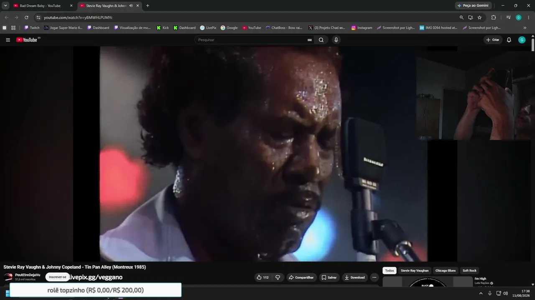
Task: Close the Bad Dream Baby tab
Action: (x=71, y=6)
